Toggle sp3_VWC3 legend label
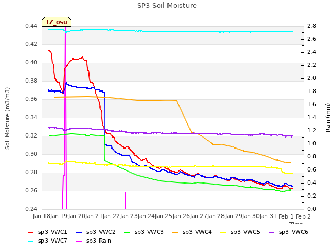335x251 pixels. point(149,232)
